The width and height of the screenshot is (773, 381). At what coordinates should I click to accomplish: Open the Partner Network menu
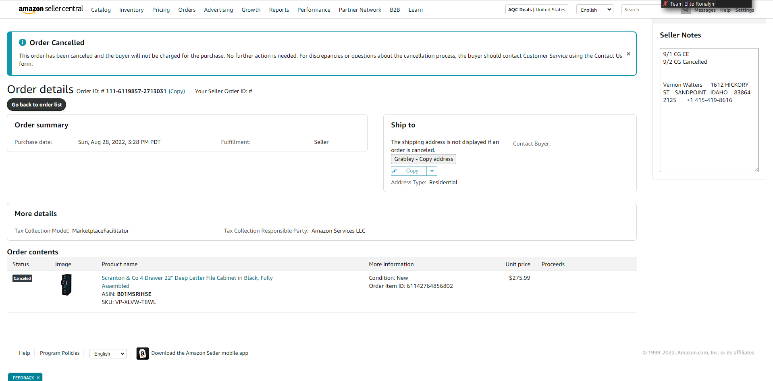[x=360, y=10]
